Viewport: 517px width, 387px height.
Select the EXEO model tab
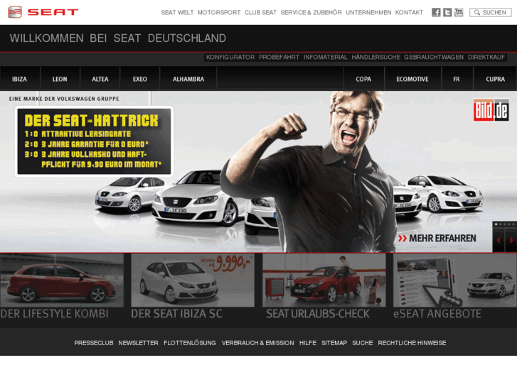point(140,79)
